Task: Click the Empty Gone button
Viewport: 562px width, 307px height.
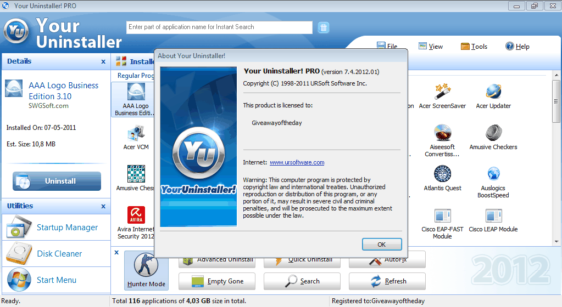Action: coord(217,281)
